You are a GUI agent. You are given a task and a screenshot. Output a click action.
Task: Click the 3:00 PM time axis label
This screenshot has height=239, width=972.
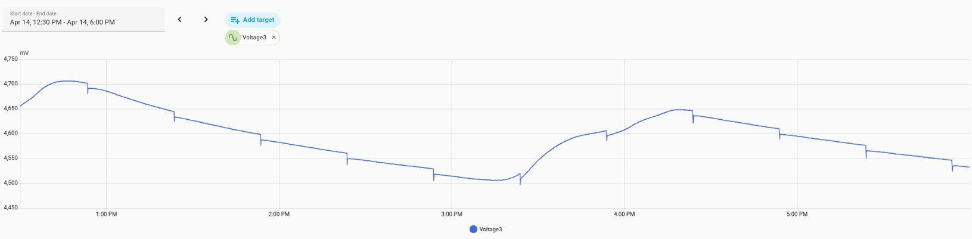pos(452,215)
